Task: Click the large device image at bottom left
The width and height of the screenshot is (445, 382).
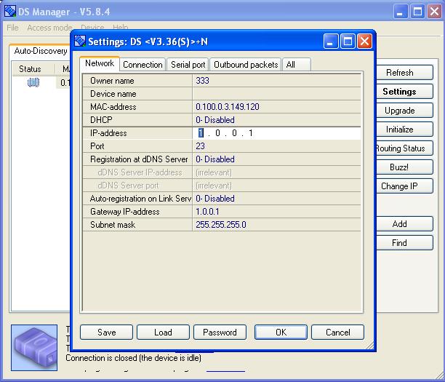Action: point(36,348)
